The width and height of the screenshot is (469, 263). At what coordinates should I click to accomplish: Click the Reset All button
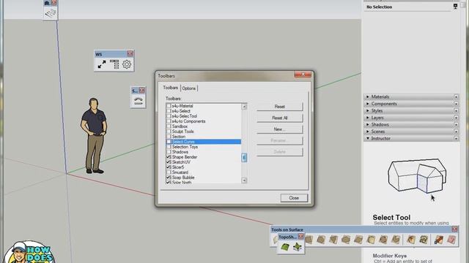(280, 118)
